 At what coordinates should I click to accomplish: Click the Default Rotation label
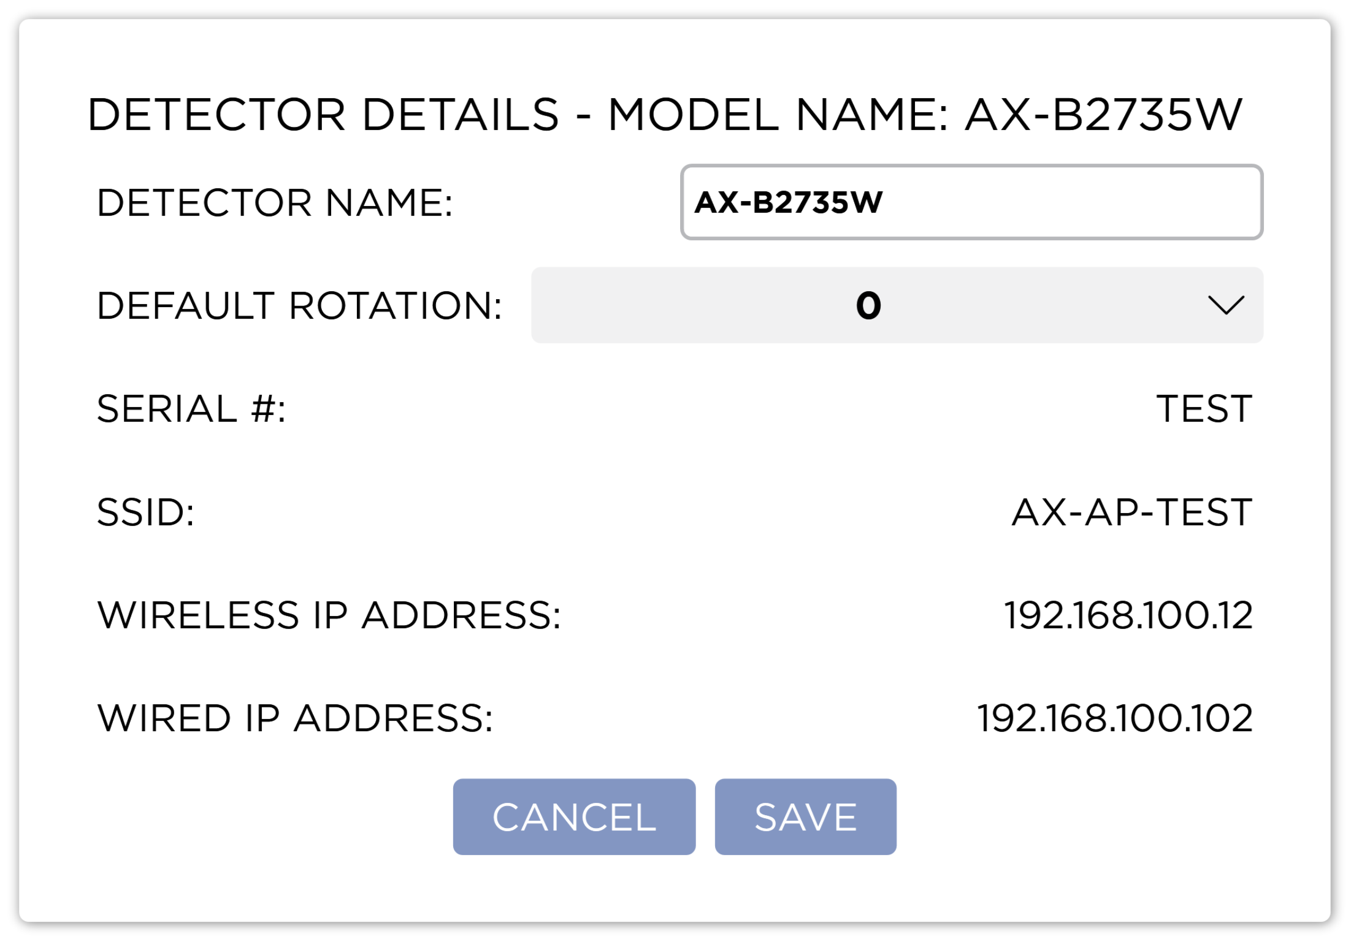tap(299, 306)
